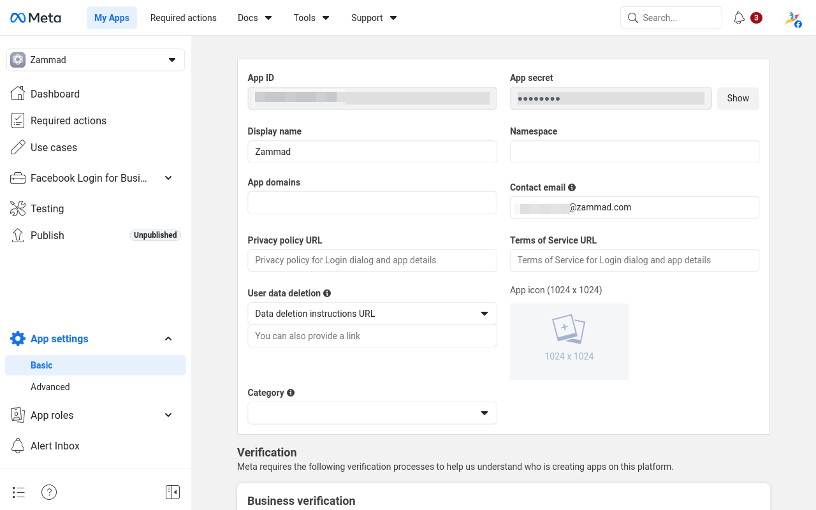Image resolution: width=816 pixels, height=510 pixels.
Task: Select Basic under App settings
Action: [x=96, y=365]
